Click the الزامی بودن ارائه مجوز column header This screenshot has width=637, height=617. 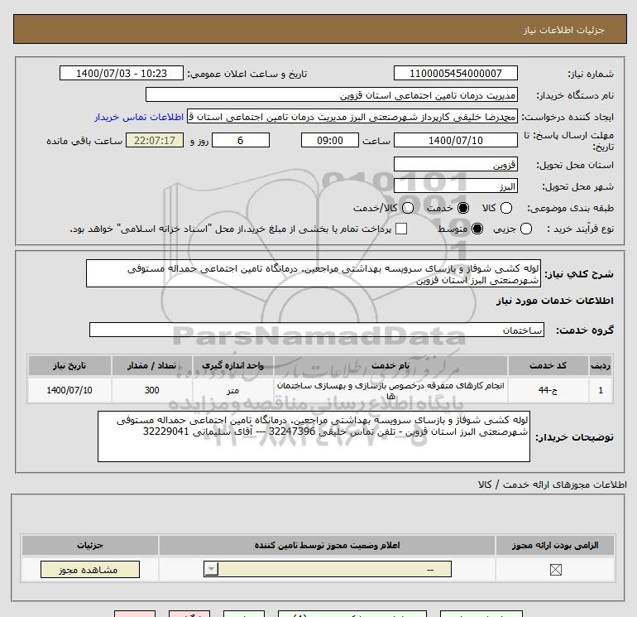tap(555, 546)
